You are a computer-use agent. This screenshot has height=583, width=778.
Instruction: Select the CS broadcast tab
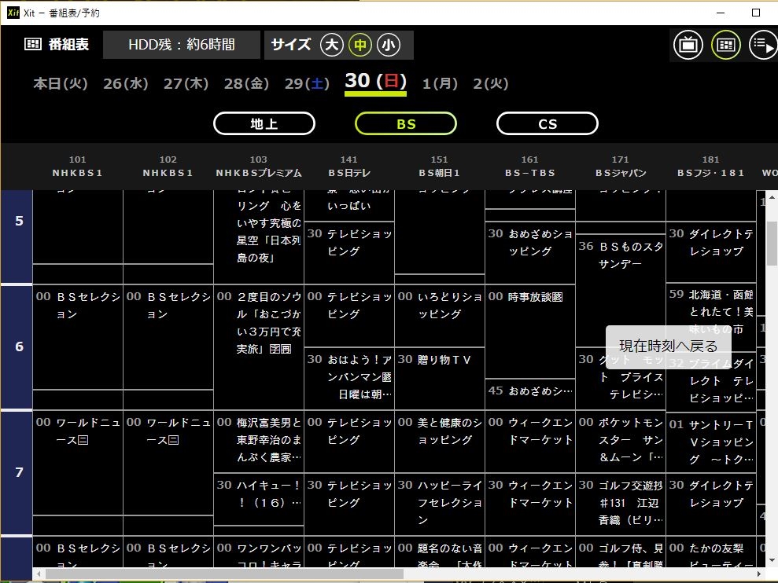pyautogui.click(x=548, y=123)
